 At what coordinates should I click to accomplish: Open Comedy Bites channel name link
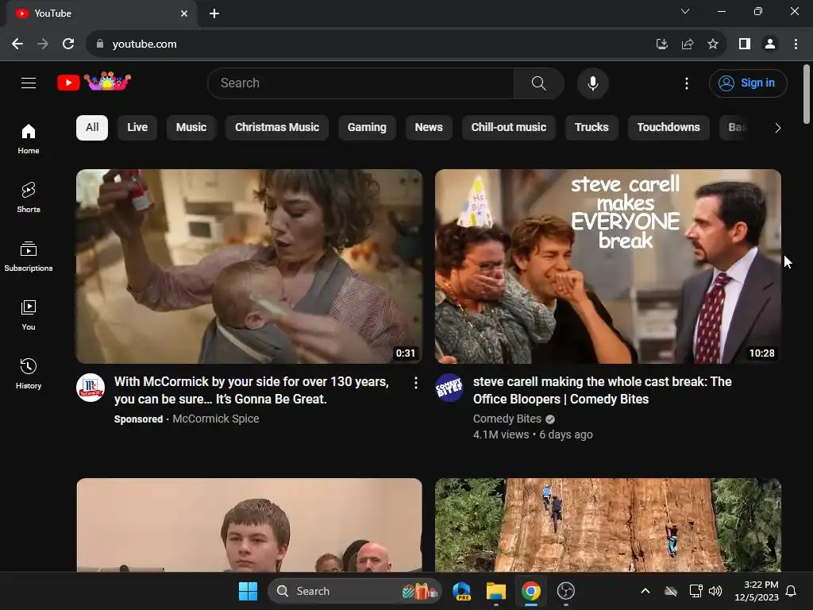507,419
